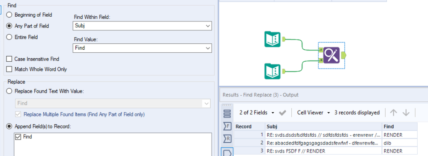The image size is (428, 156).
Task: Open the Find Within Field dropdown
Action: point(208,26)
